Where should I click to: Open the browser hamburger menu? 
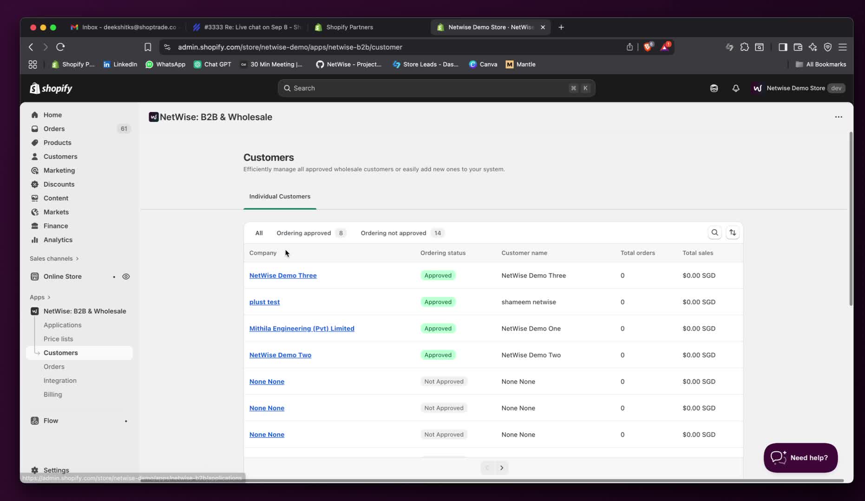point(843,47)
